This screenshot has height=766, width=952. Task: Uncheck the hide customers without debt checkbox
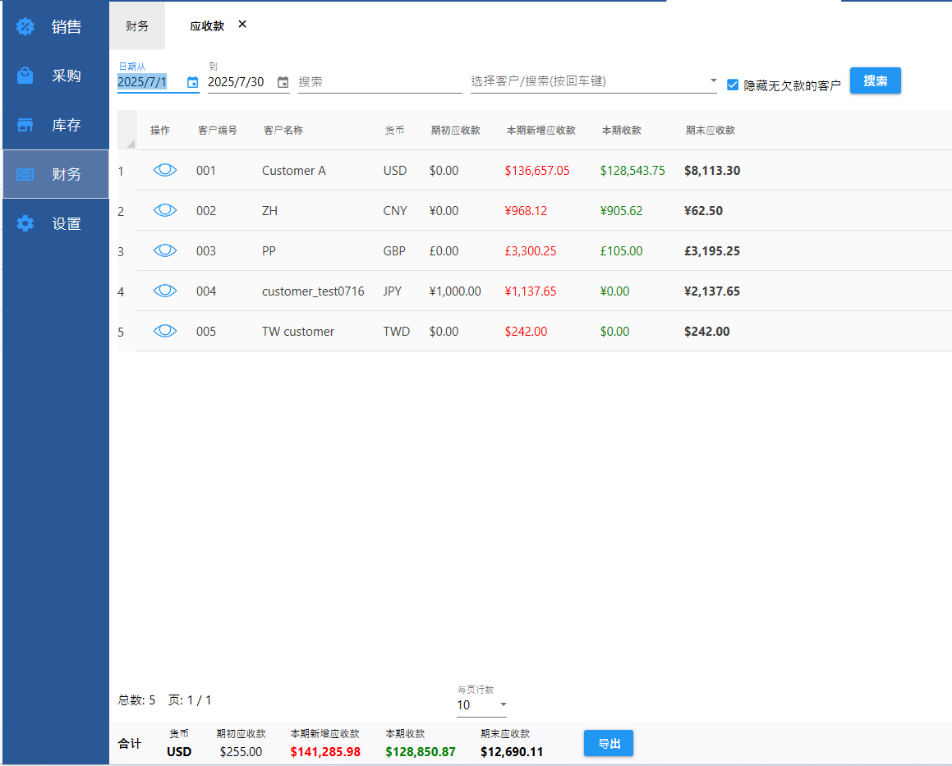click(733, 84)
